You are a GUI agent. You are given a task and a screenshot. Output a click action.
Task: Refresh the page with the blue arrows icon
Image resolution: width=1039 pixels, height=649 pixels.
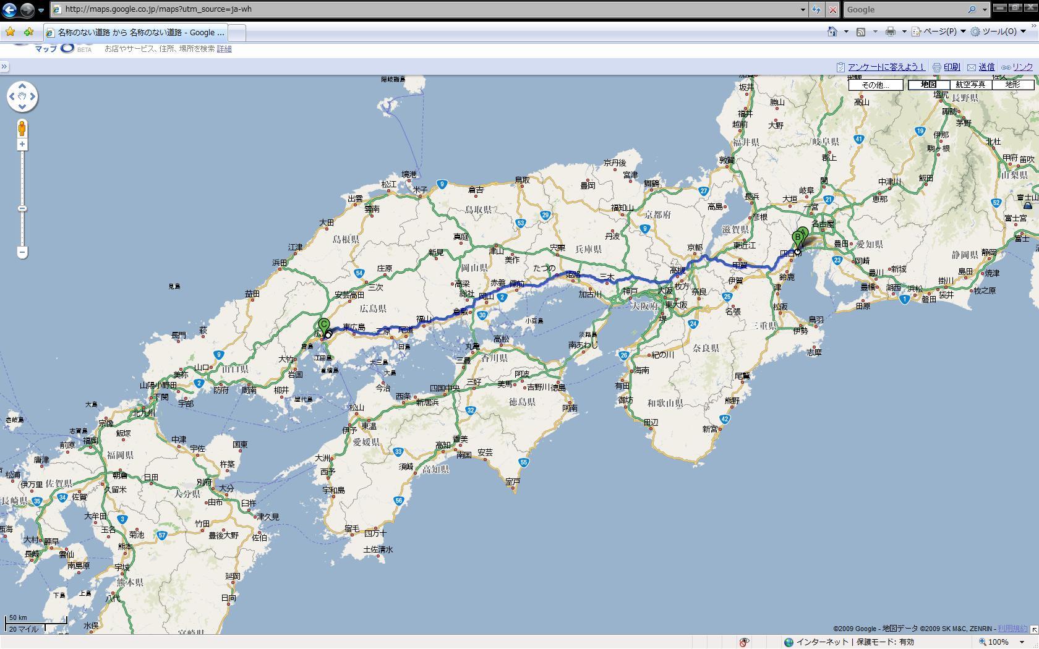coord(816,9)
